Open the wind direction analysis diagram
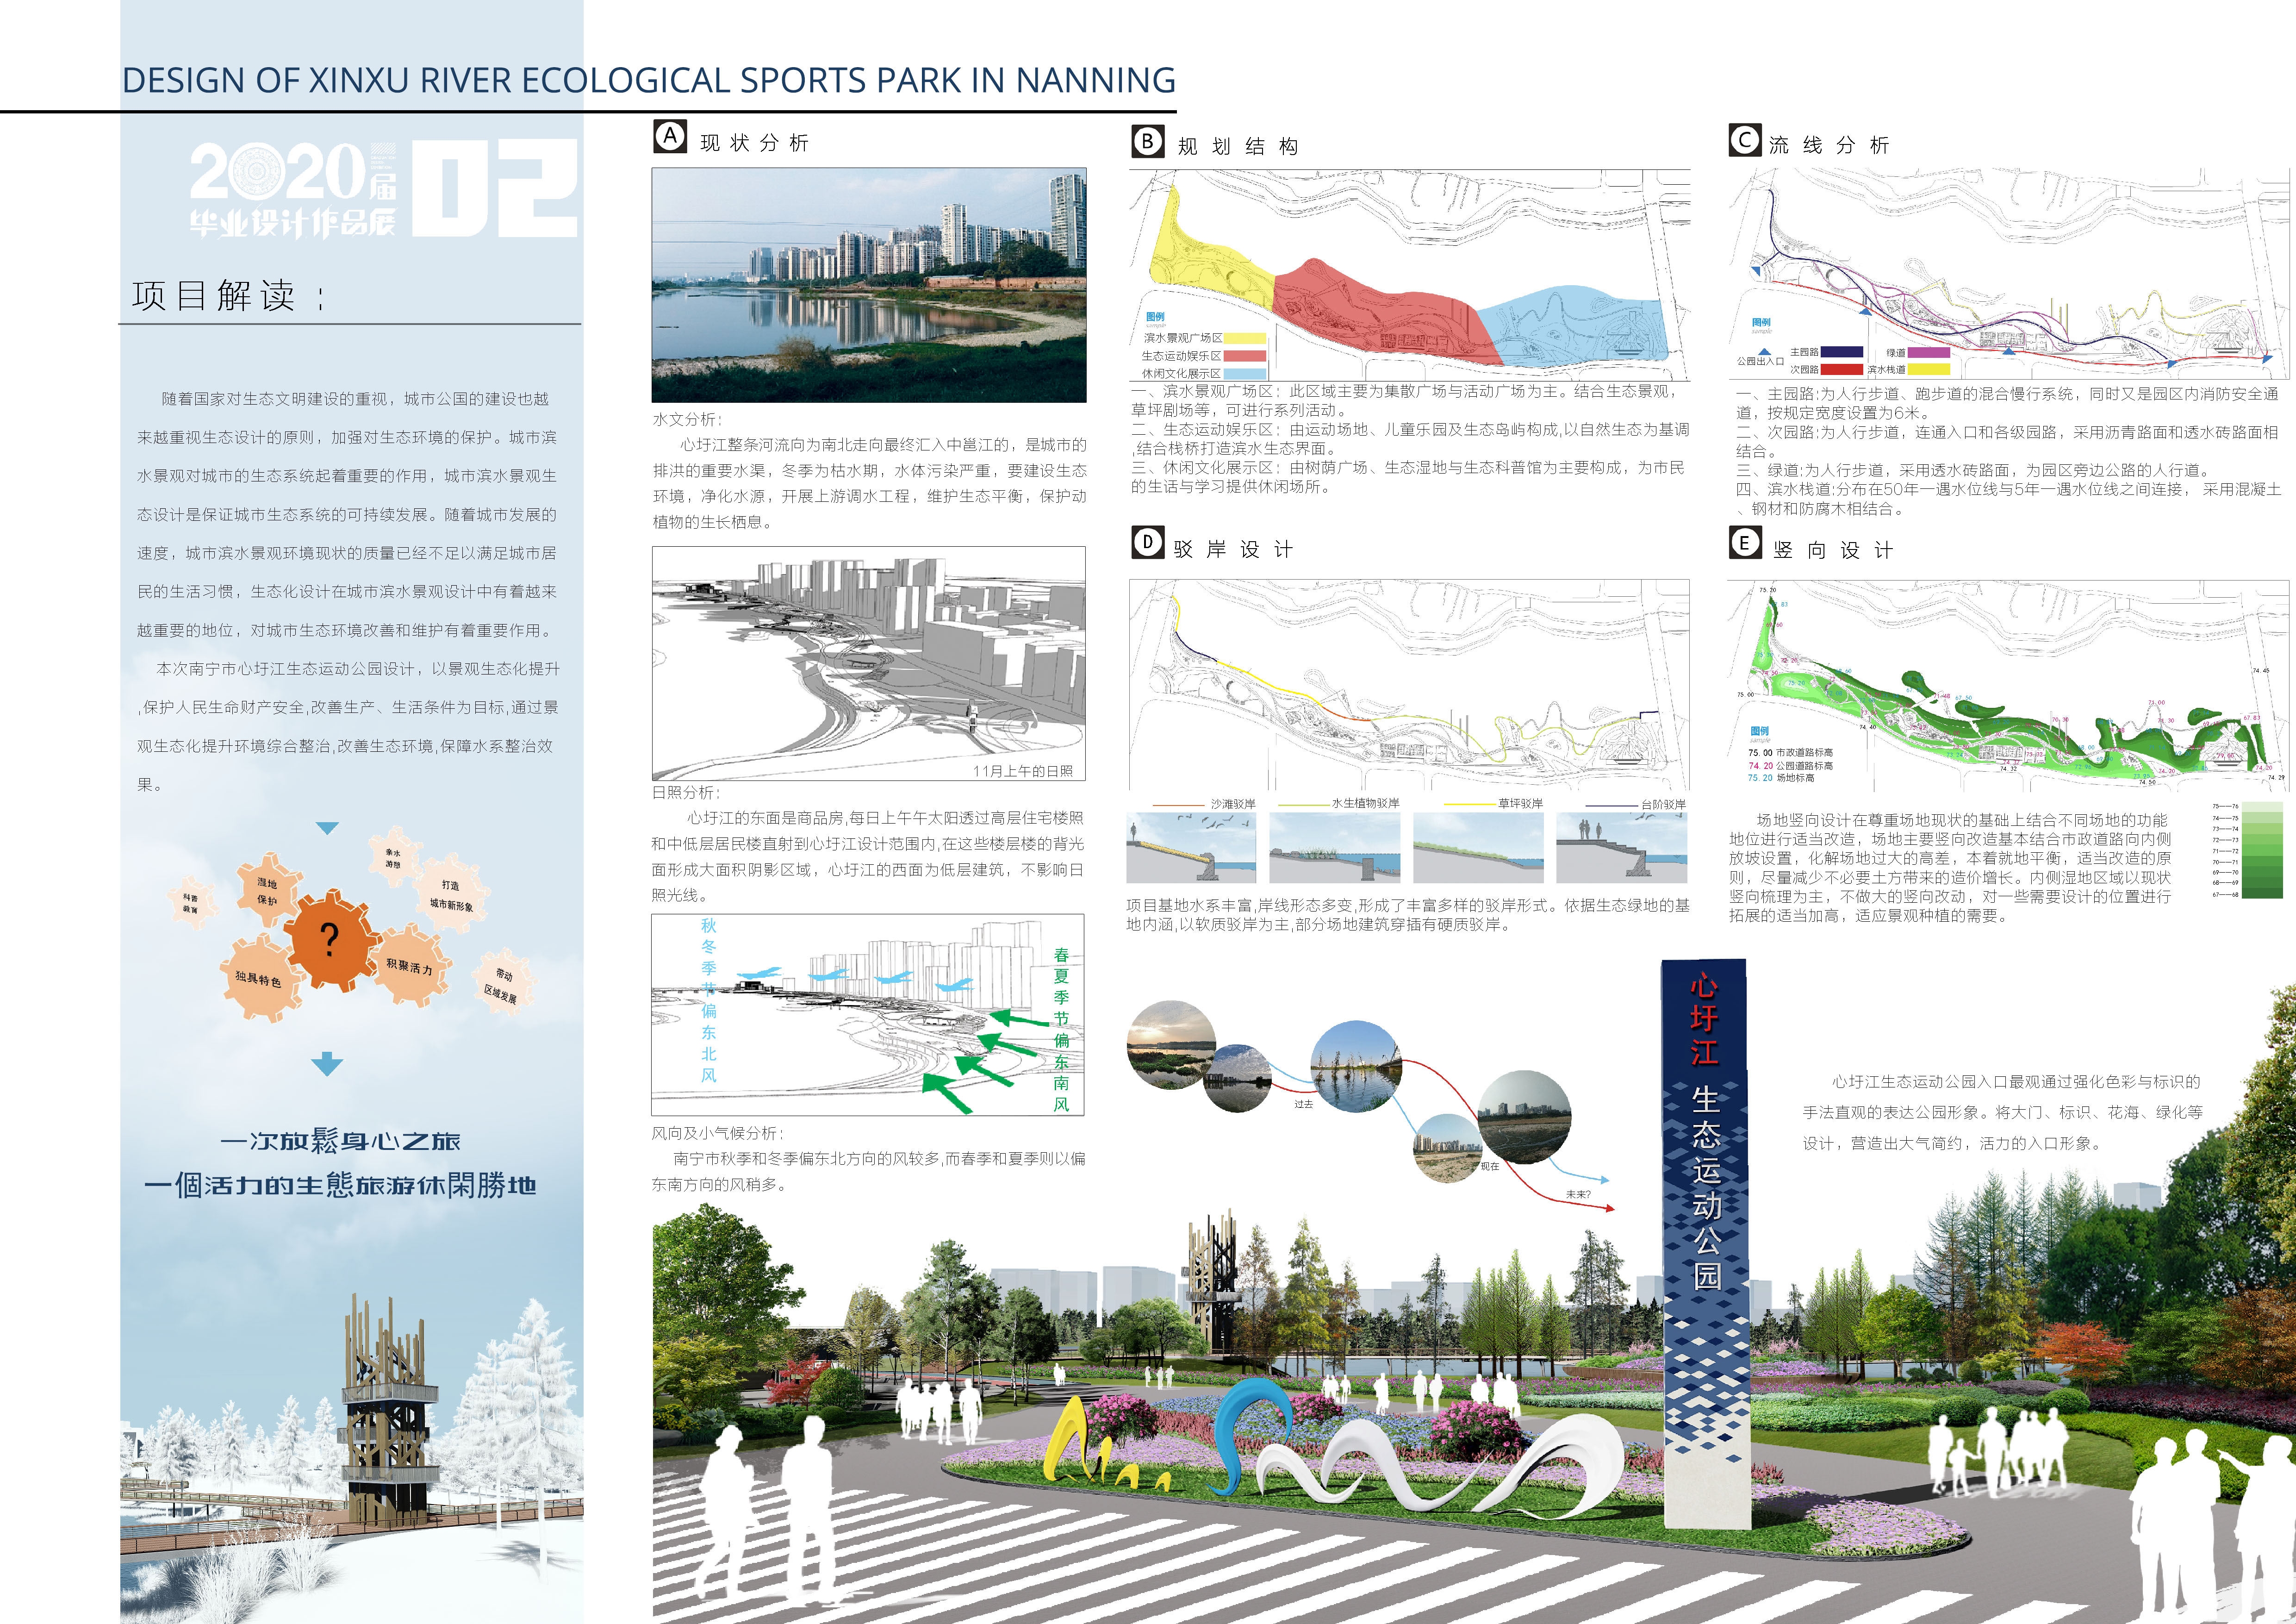 pyautogui.click(x=868, y=1015)
